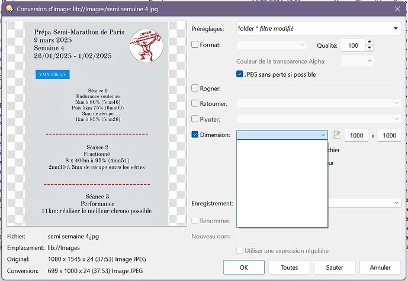408x281 pixels.
Task: Click file name text 'semi semaine 4.jpg'
Action: pyautogui.click(x=73, y=236)
